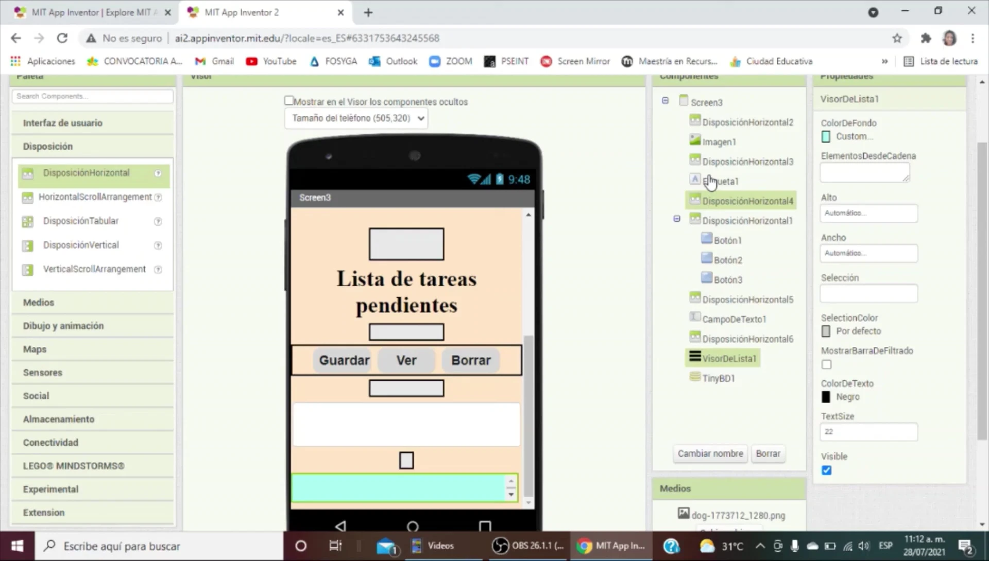Open the SelectionColor Por defecto swatch

click(x=826, y=331)
